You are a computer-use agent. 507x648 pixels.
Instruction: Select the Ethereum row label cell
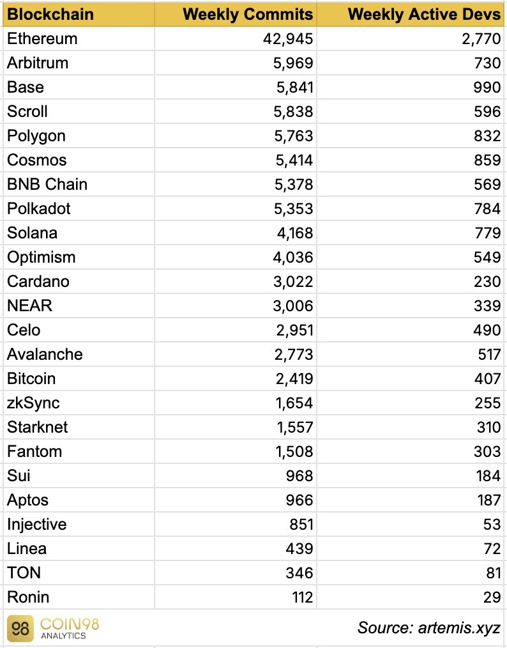[x=42, y=38]
